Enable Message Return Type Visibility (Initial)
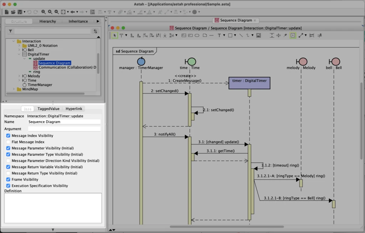Screen dimensions: 365x233 [8, 173]
